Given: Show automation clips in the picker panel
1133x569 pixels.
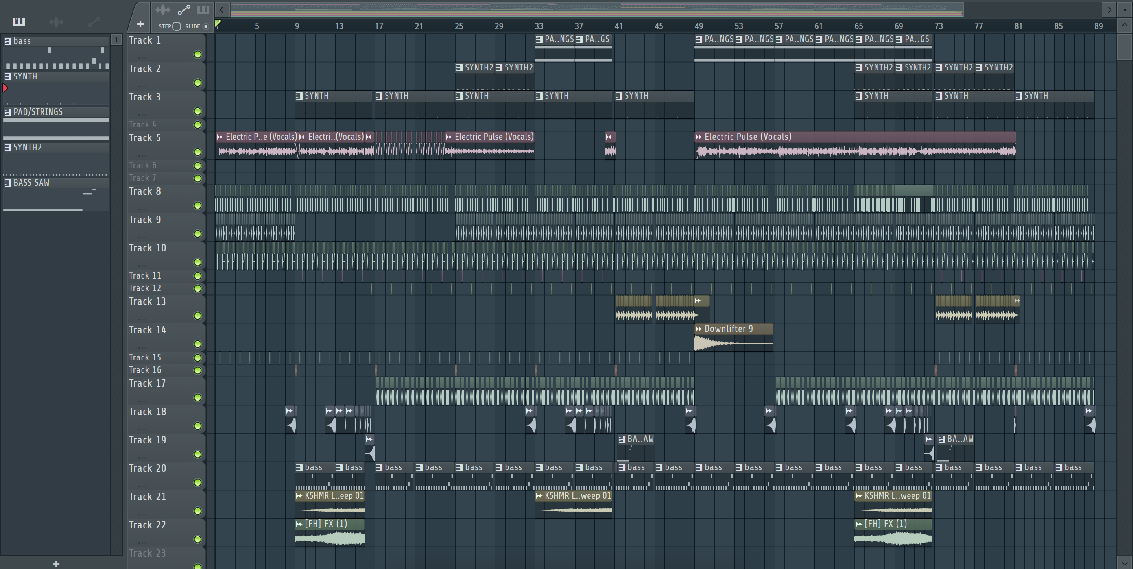Looking at the screenshot, I should click(x=94, y=22).
